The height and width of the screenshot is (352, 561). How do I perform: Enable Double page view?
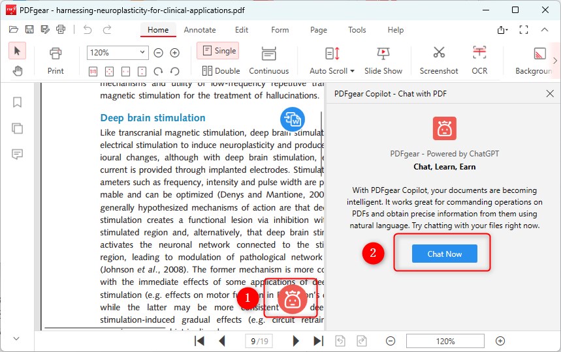(221, 71)
